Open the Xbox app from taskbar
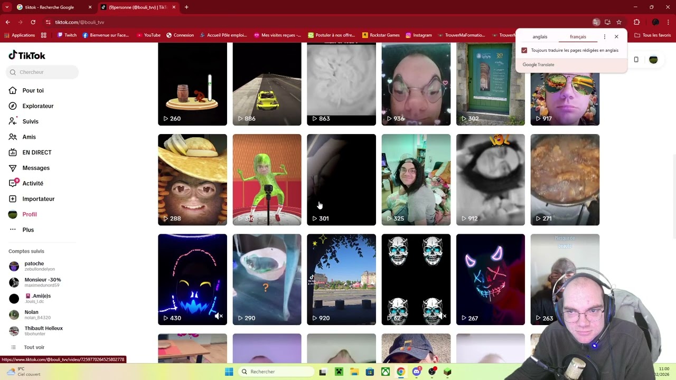Viewport: 676px width, 380px height. click(x=385, y=372)
